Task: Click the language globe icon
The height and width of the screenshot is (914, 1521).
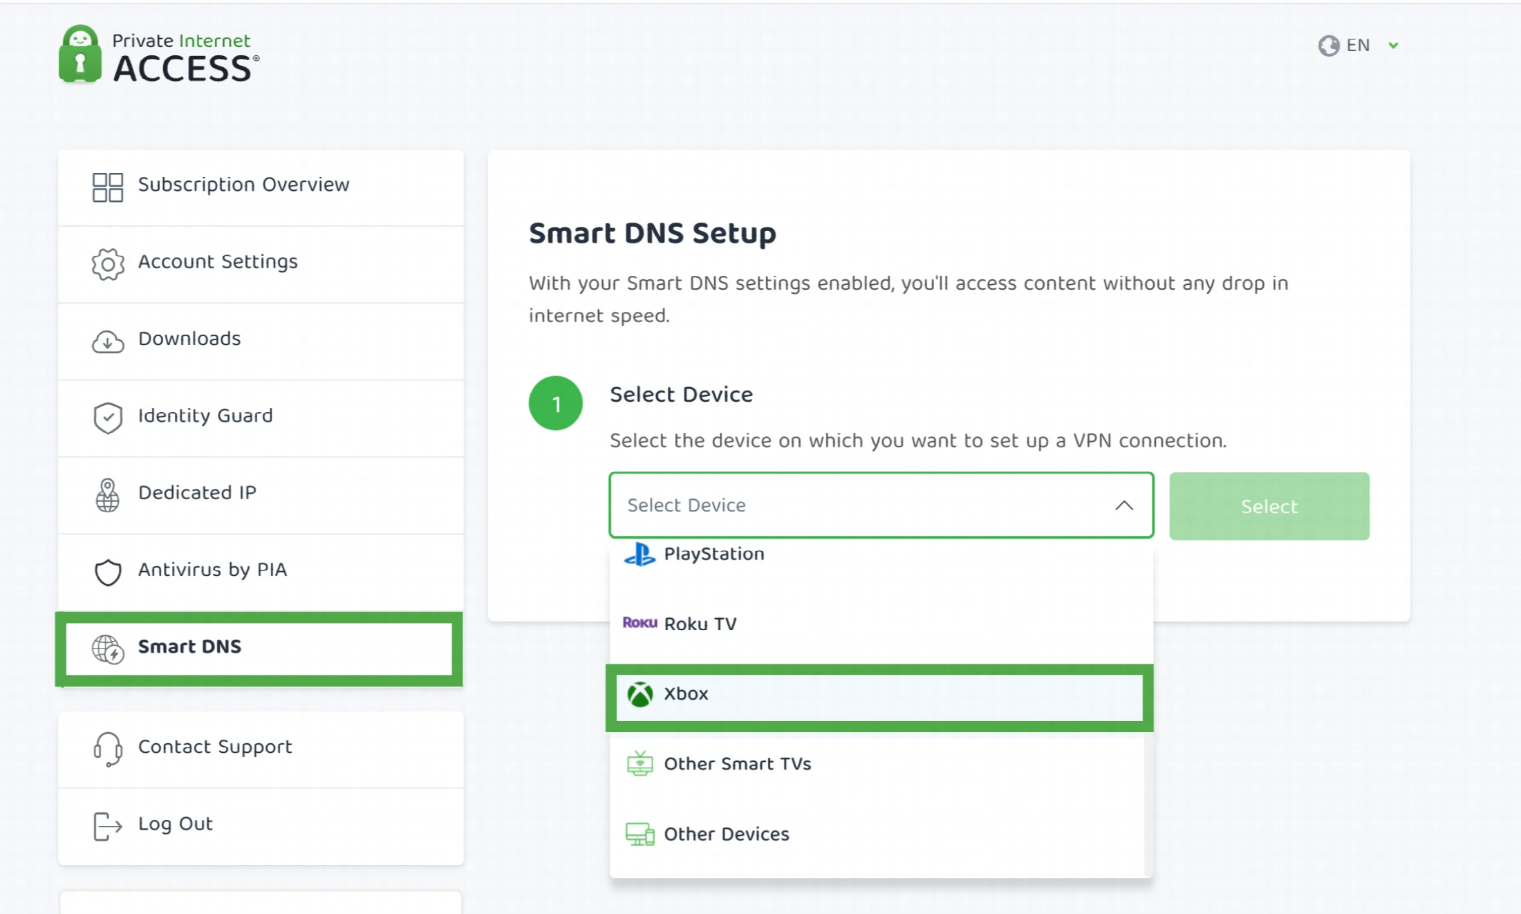Action: pyautogui.click(x=1328, y=46)
